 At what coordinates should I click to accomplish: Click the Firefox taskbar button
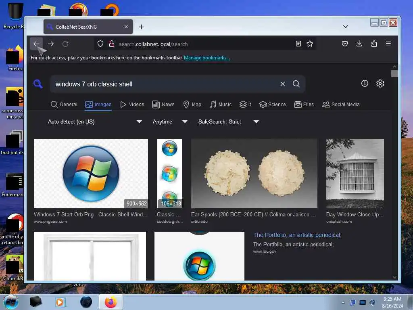tap(111, 302)
